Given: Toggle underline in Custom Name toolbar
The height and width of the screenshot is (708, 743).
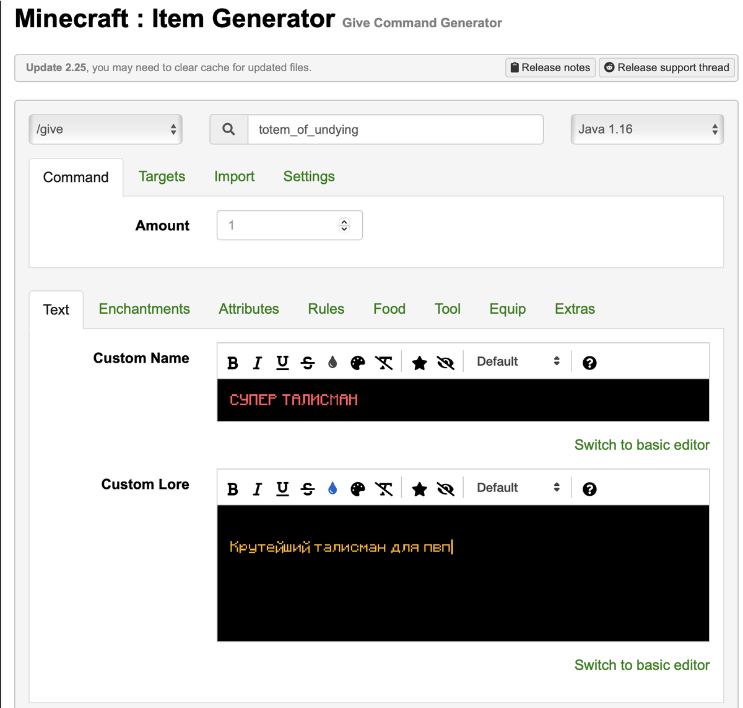Looking at the screenshot, I should [282, 363].
